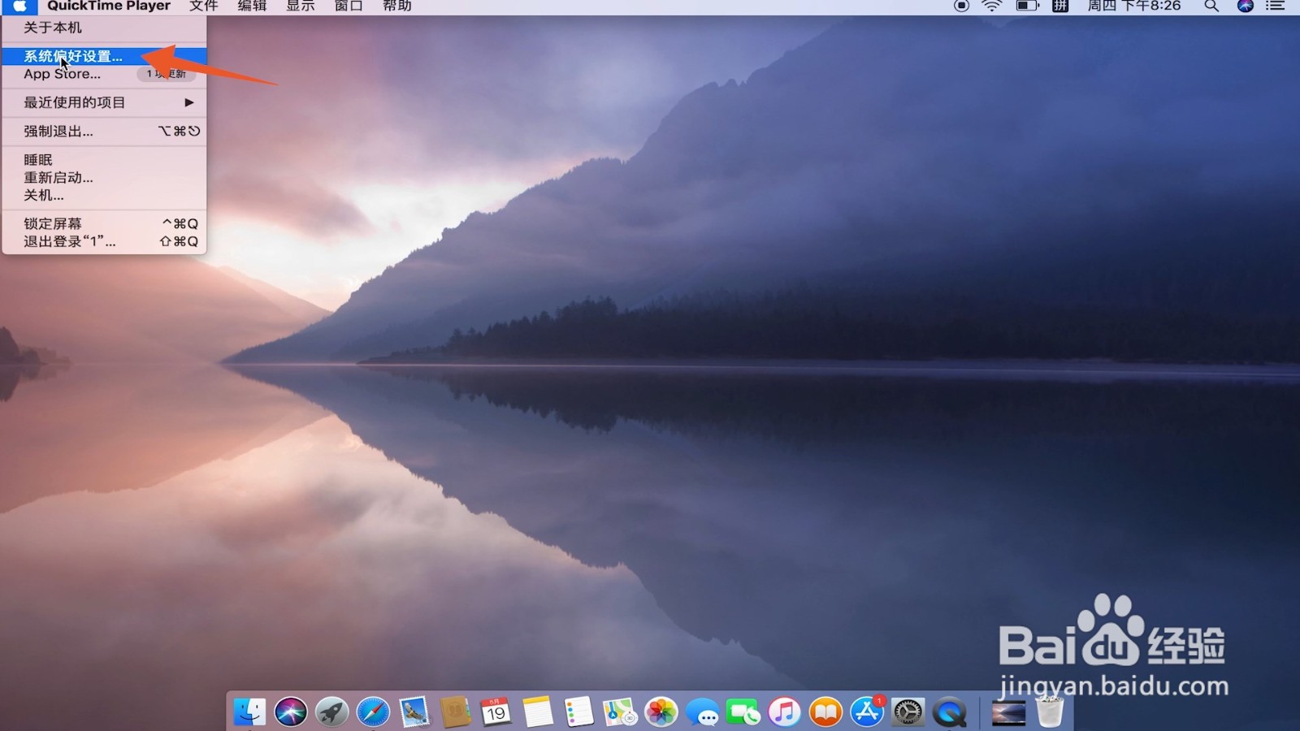Choose App Store… in the Apple menu
Viewport: 1300px width, 731px height.
coord(104,74)
